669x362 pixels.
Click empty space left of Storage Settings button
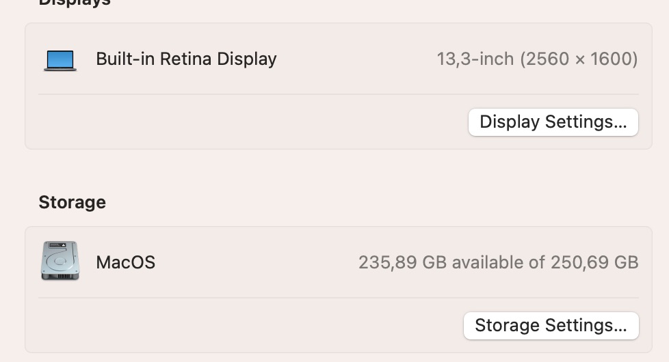[246, 325]
